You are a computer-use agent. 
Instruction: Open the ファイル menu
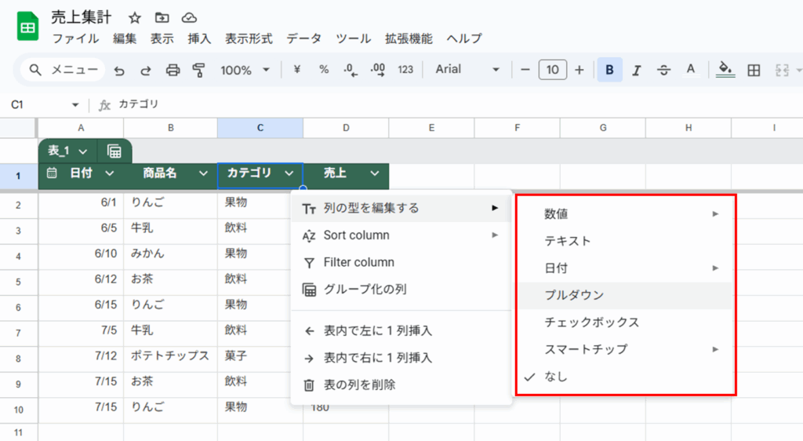click(76, 39)
